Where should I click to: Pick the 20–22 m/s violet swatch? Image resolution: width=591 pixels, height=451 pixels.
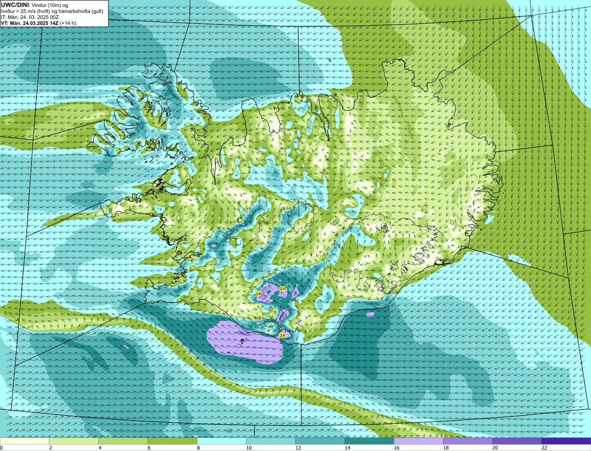(517, 441)
